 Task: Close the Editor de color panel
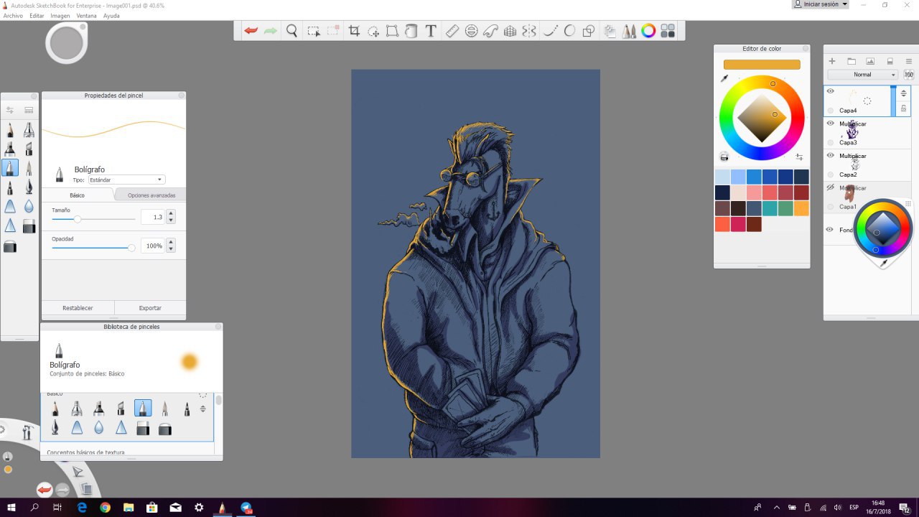806,49
